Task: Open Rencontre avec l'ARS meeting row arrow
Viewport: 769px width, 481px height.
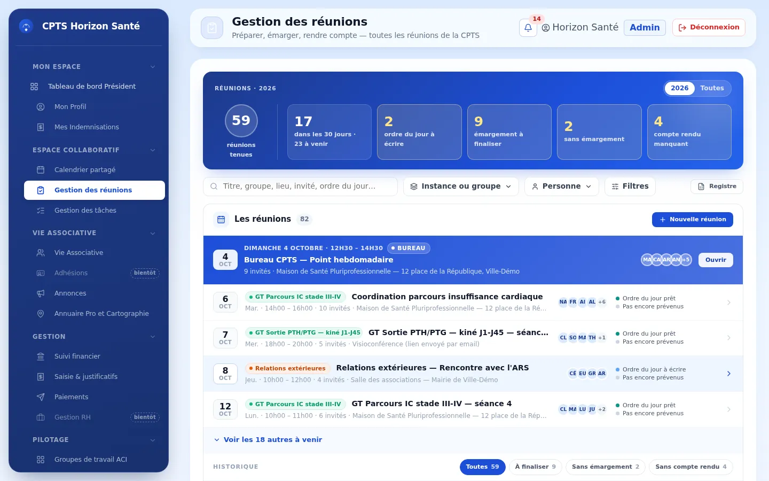Action: [728, 374]
